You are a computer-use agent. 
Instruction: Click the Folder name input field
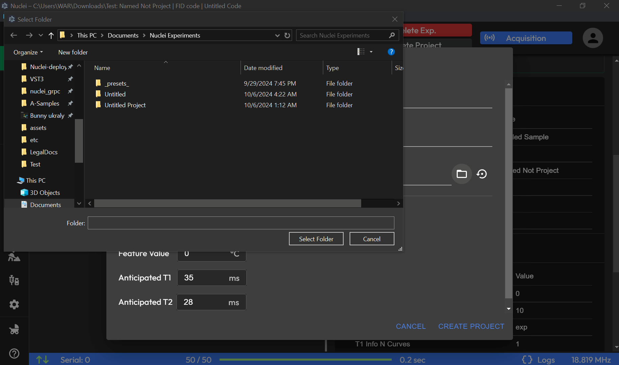tap(241, 223)
